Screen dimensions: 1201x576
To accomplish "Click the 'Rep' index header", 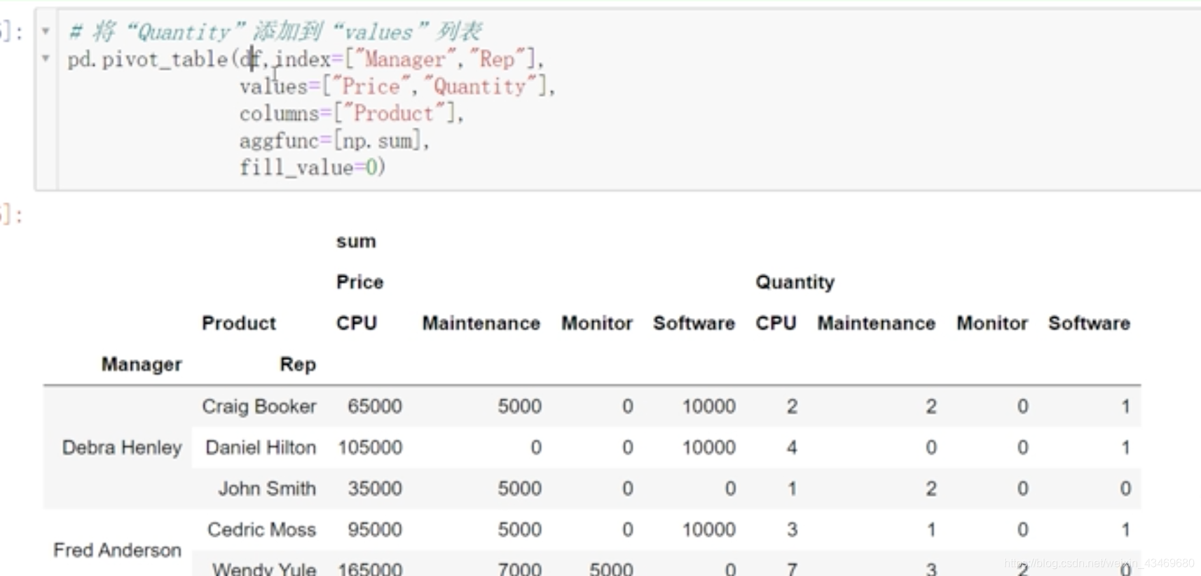I will pos(298,364).
